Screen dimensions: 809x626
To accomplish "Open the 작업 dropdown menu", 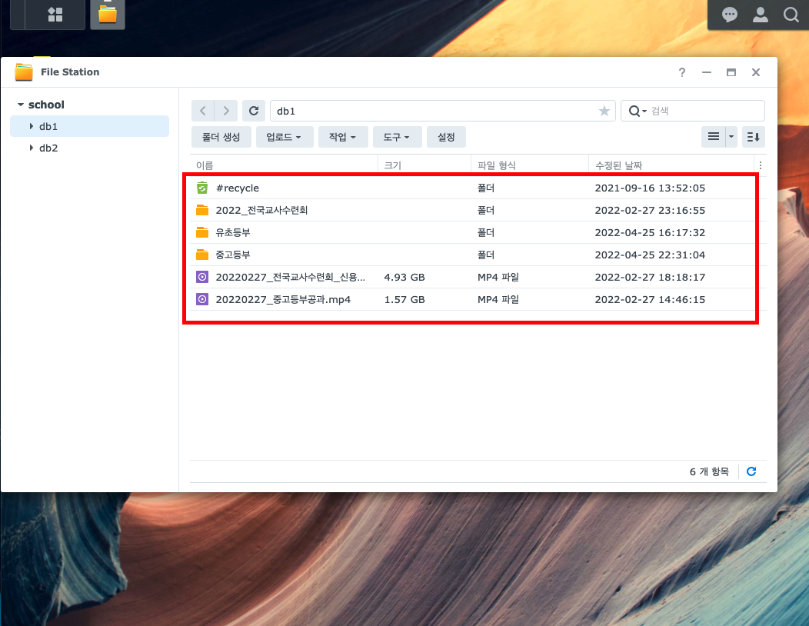I will click(x=342, y=137).
